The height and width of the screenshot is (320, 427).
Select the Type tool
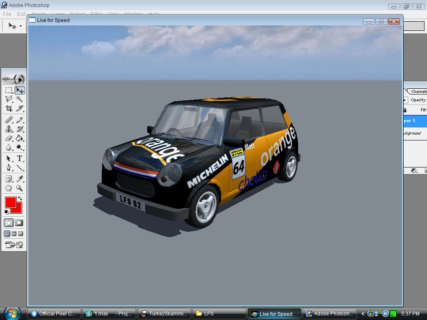20,158
